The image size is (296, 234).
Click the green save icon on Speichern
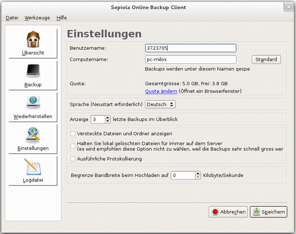256,212
